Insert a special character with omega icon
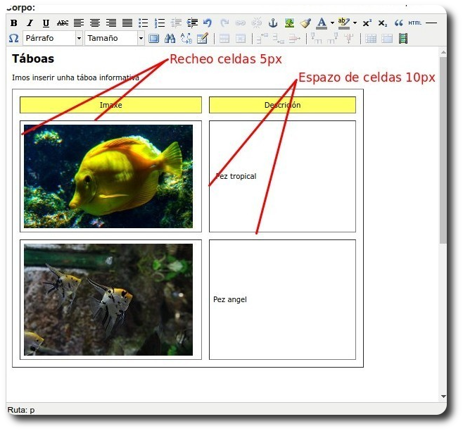This screenshot has width=463, height=431. point(14,39)
